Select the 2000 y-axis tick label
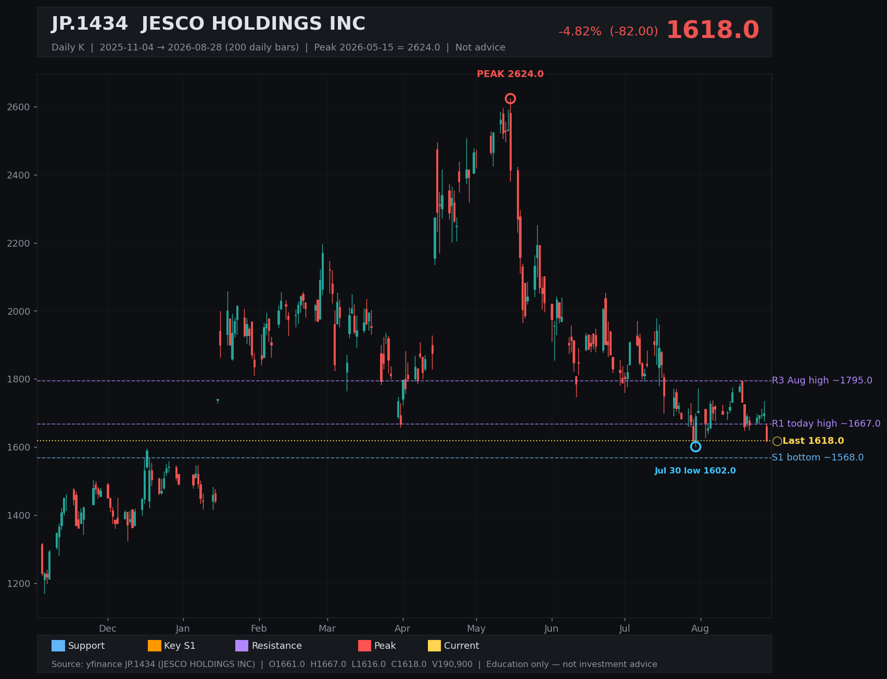887x679 pixels. click(19, 311)
